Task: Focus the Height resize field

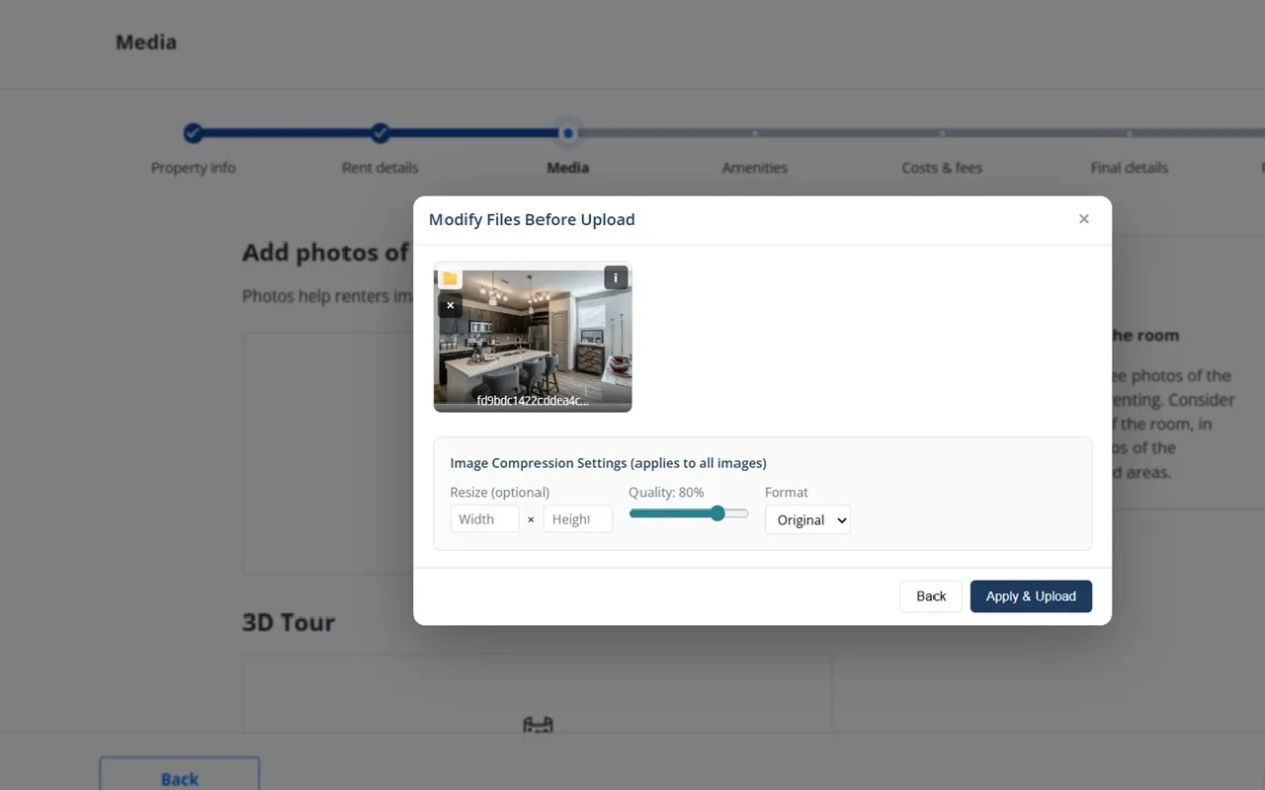Action: [x=577, y=519]
